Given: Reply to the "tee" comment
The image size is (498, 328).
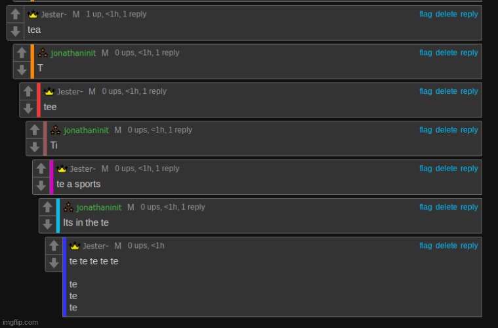Looking at the screenshot, I should tap(469, 91).
